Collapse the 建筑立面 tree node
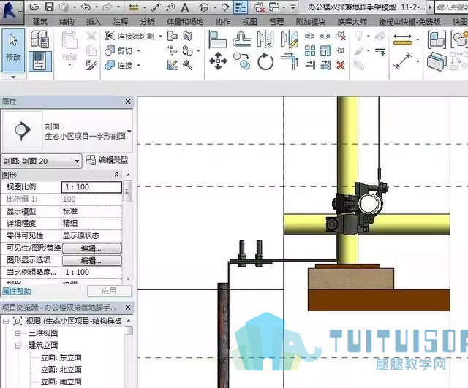 [x=18, y=346]
